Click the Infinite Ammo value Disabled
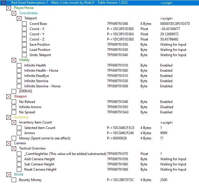This screenshot has width=199, height=190. [x=167, y=107]
